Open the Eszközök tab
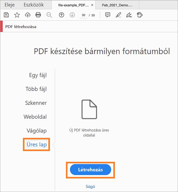 pos(34,5)
